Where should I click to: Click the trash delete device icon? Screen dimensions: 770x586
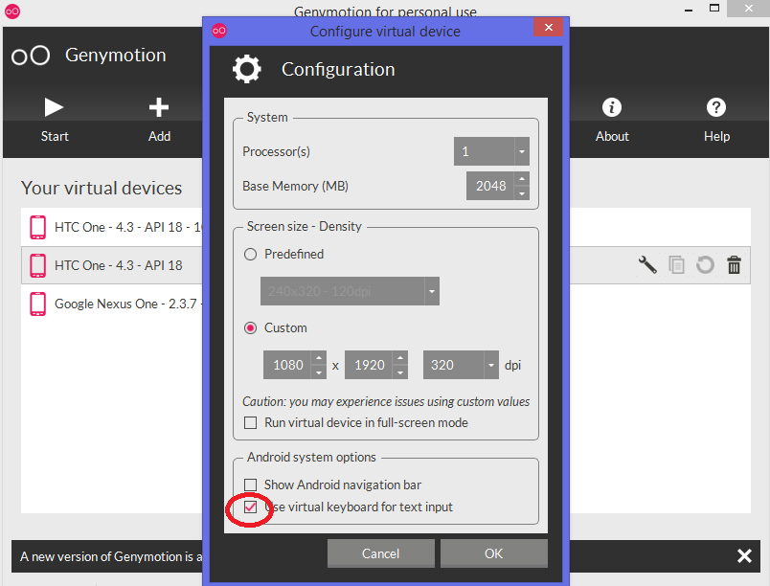[735, 265]
